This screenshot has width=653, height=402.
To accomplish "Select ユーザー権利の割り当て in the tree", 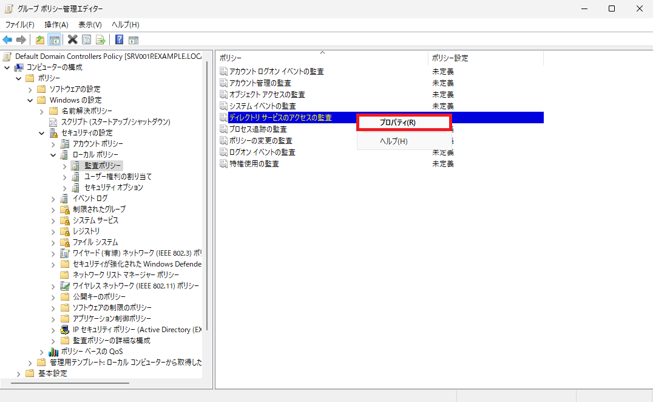I will [118, 177].
